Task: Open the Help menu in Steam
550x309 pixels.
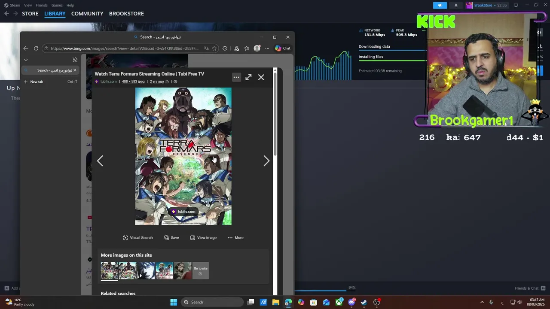Action: (x=70, y=5)
